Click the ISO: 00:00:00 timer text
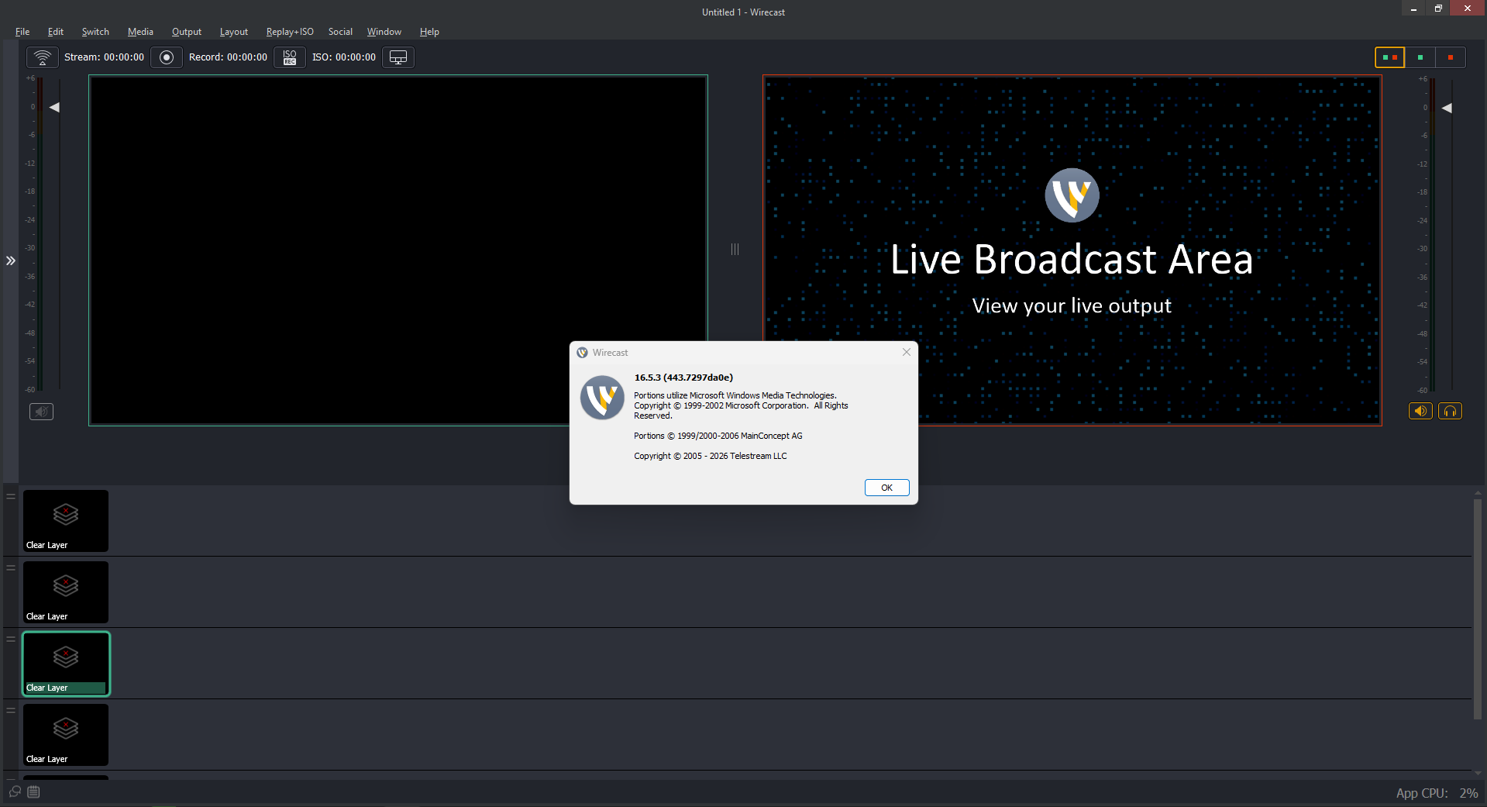This screenshot has width=1487, height=807. coord(344,57)
